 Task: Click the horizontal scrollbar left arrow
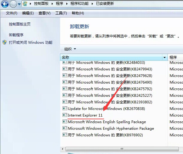point(63,149)
